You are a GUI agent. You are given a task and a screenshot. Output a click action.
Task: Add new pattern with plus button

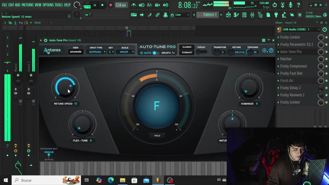221,15
